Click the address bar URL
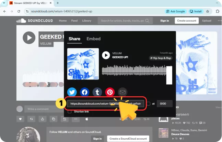 click(x=61, y=11)
